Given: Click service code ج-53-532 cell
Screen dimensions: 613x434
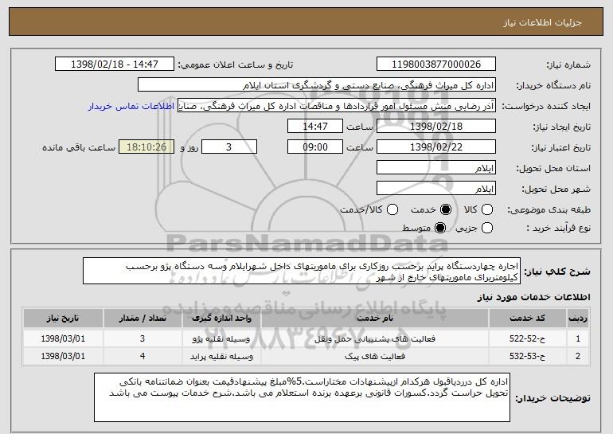Looking at the screenshot, I should coord(527,356).
